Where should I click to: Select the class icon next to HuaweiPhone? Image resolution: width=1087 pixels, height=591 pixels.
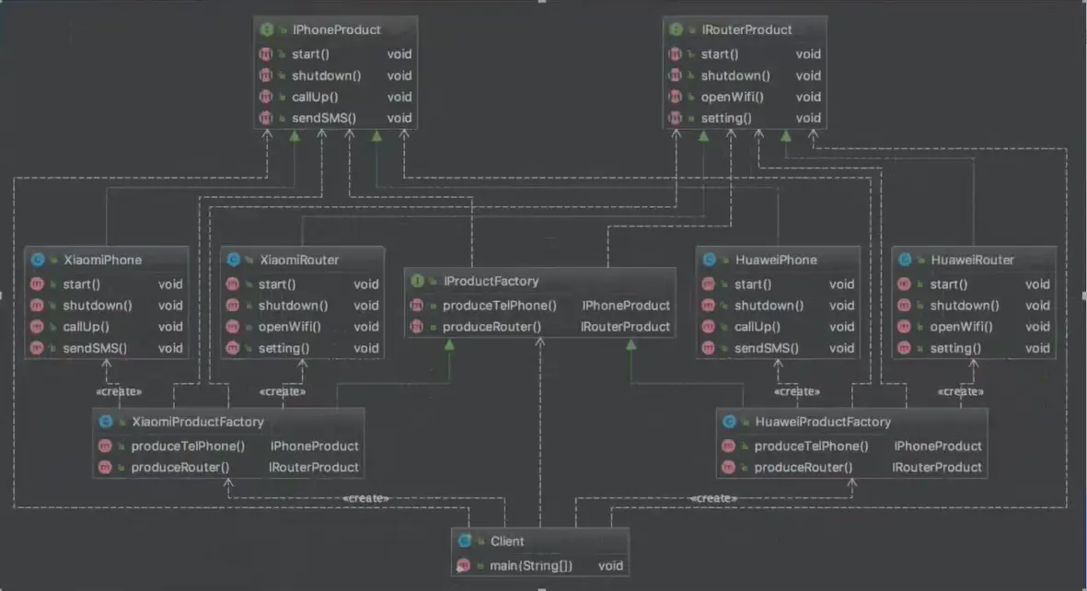[710, 261]
